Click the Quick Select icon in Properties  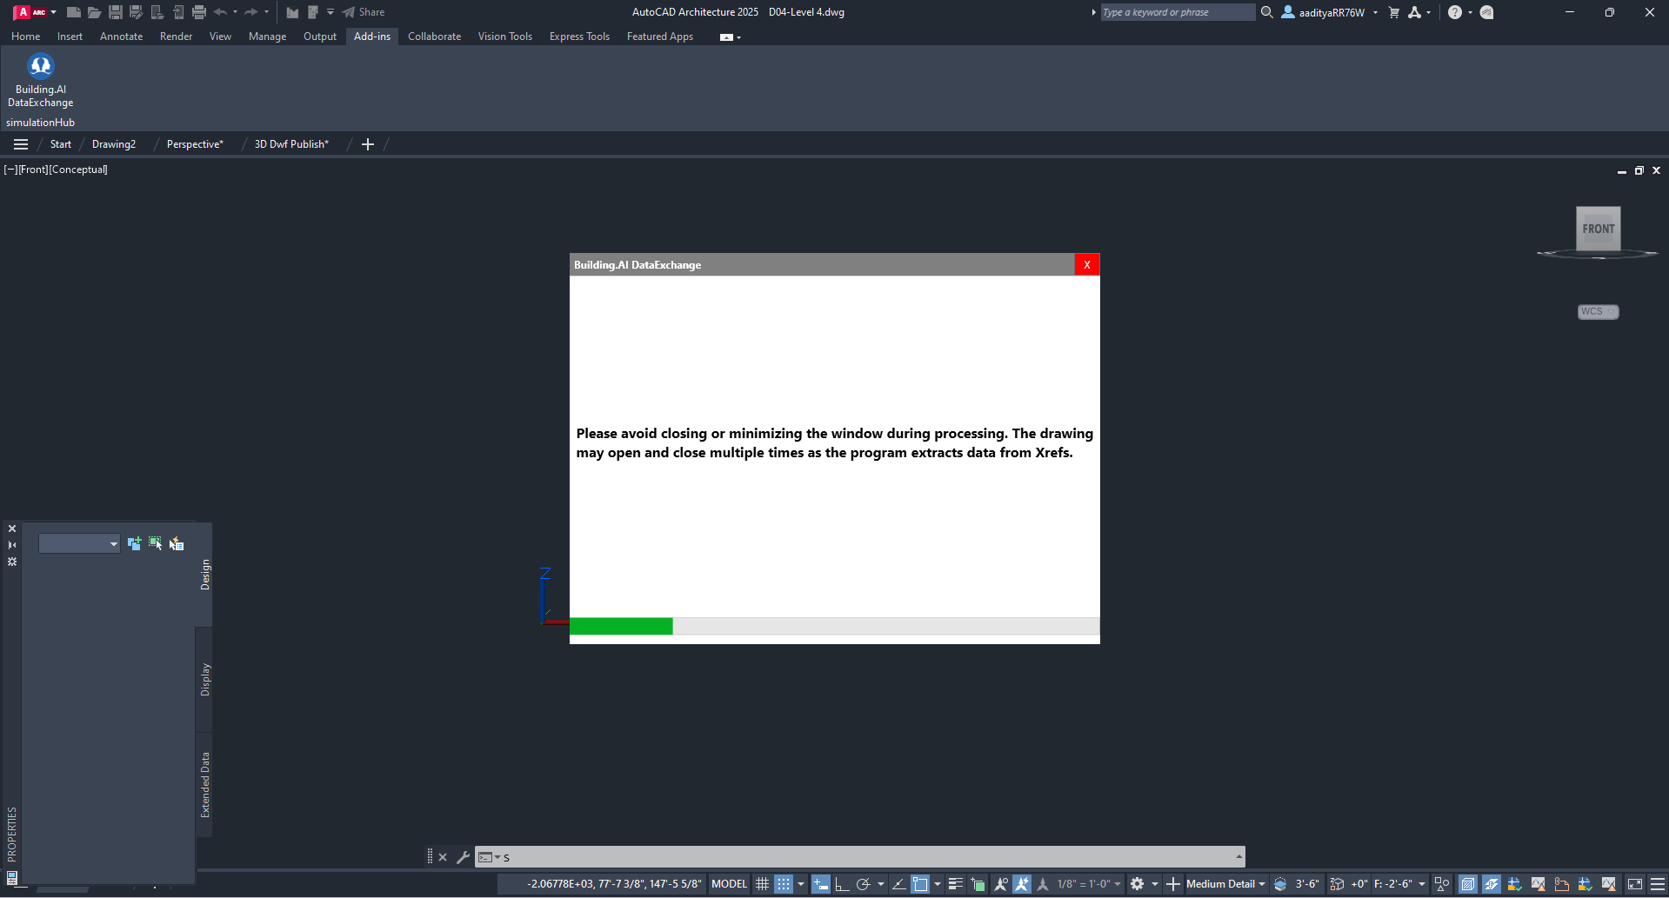coord(177,543)
